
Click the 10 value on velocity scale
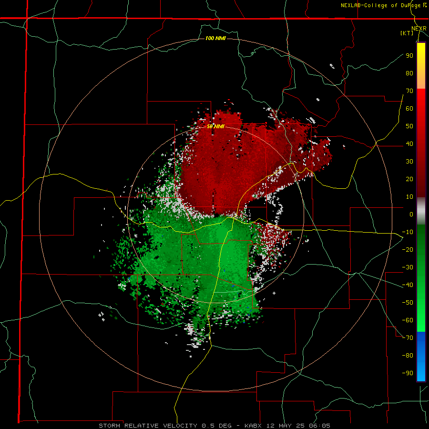pyautogui.click(x=409, y=197)
